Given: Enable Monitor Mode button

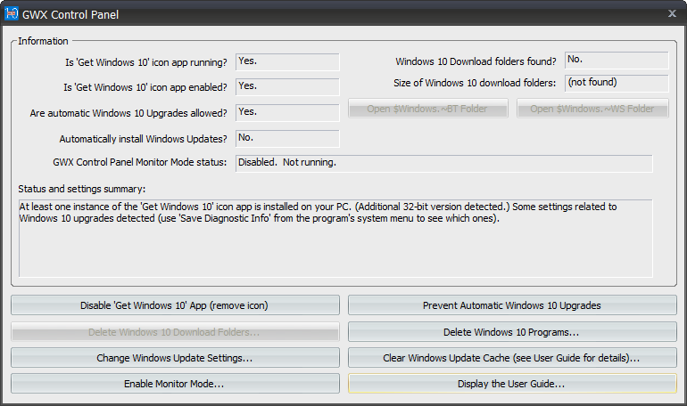Looking at the screenshot, I should coord(175,383).
